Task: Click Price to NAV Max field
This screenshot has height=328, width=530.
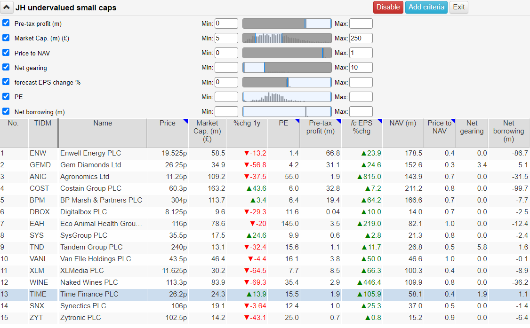Action: 361,53
